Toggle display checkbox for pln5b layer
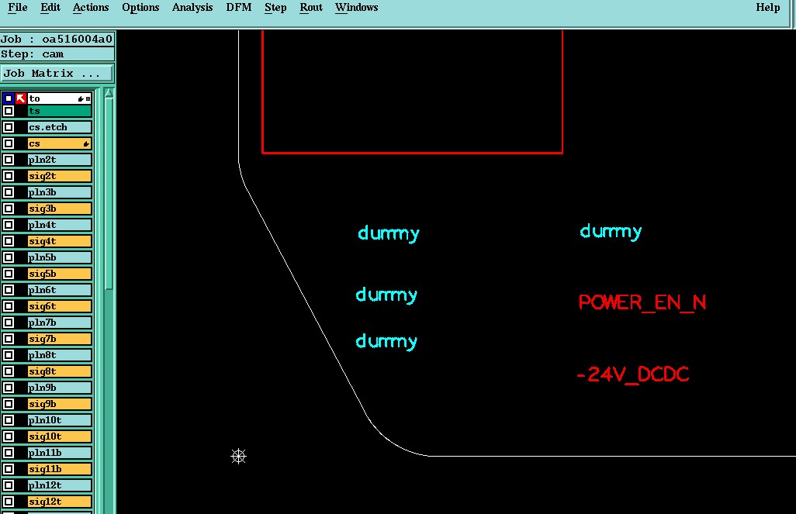The image size is (796, 514). pyautogui.click(x=8, y=257)
